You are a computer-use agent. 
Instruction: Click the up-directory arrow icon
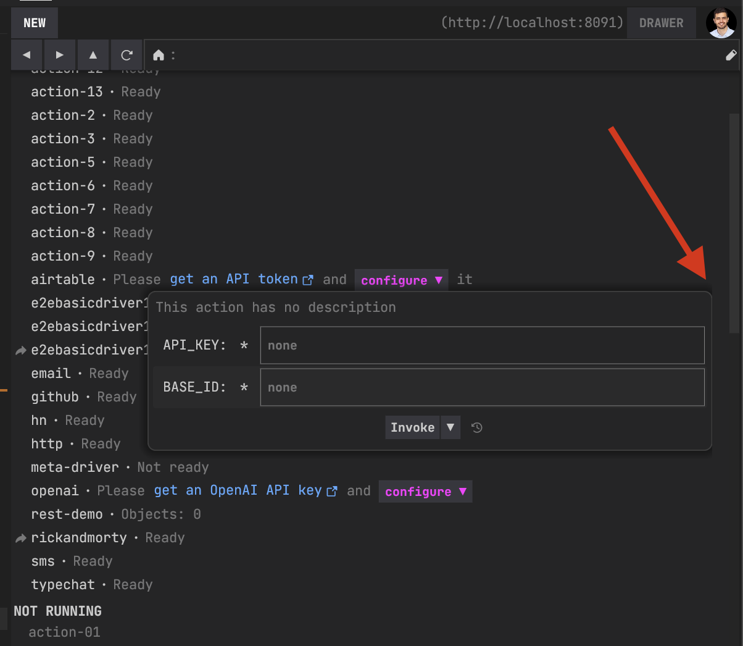click(93, 54)
